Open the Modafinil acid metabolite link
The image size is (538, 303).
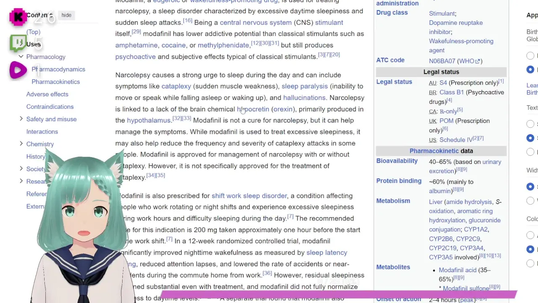tap(458, 270)
